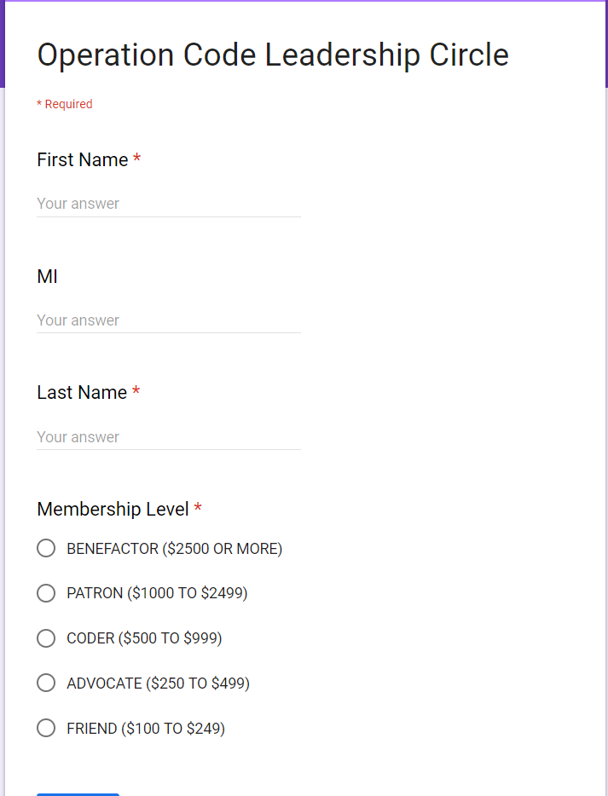Click the red Required notice

point(65,104)
